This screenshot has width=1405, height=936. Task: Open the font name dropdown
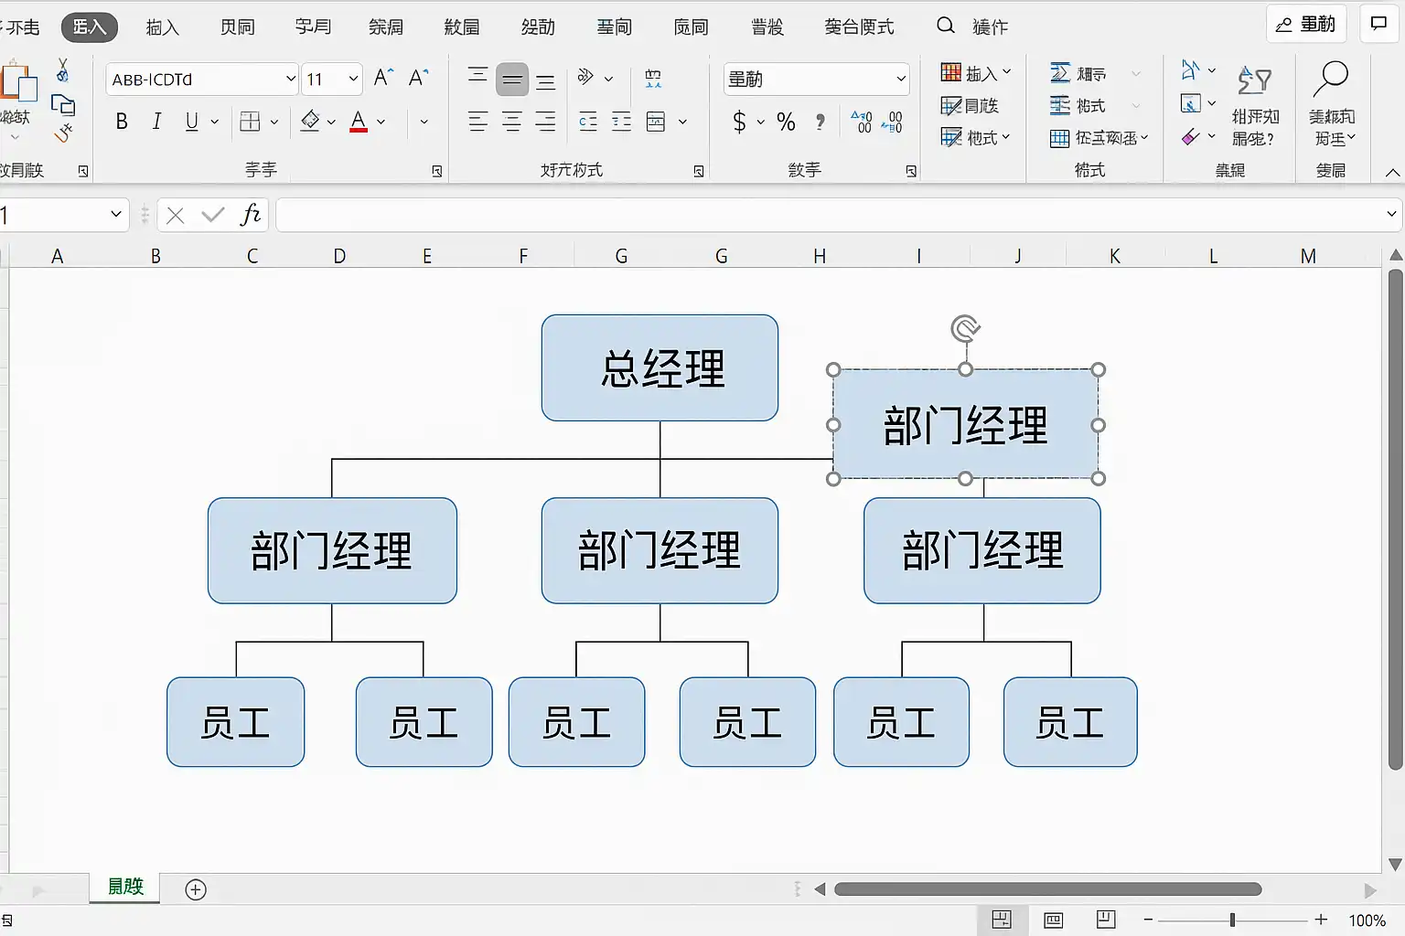pyautogui.click(x=202, y=80)
